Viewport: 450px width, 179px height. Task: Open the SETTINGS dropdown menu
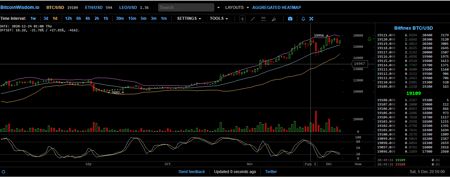click(x=189, y=18)
